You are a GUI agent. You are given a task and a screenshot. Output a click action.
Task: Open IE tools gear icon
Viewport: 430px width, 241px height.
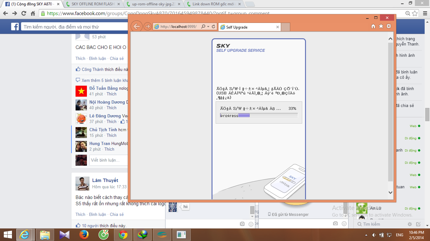pos(389,27)
